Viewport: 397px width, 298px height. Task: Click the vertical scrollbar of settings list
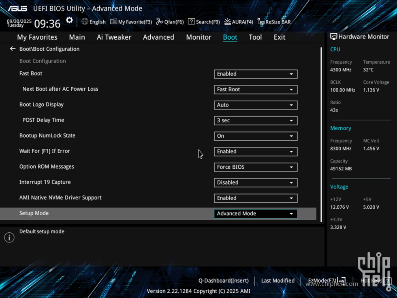tap(321, 134)
